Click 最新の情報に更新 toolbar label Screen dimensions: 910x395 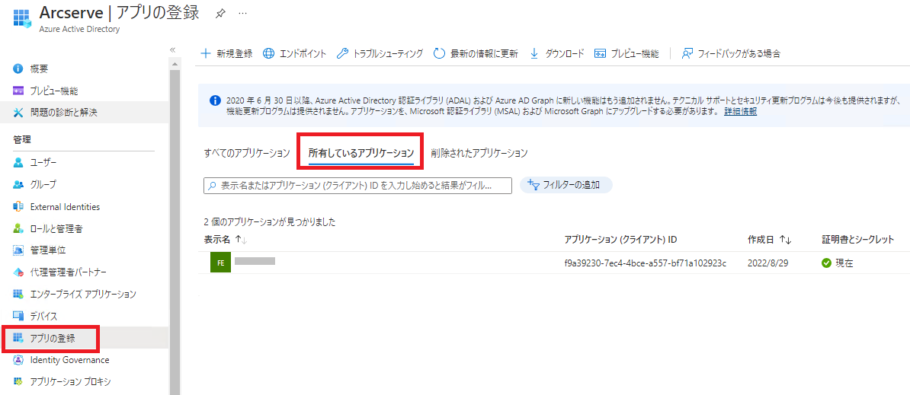click(x=484, y=54)
